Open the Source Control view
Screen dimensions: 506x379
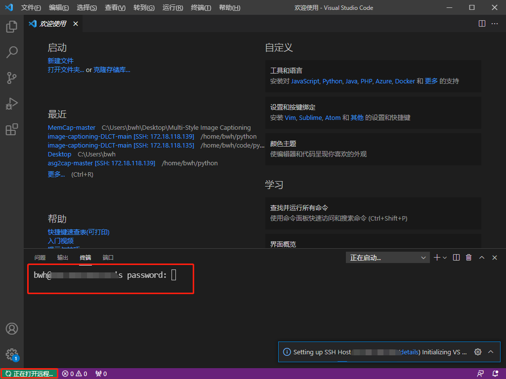pos(12,78)
